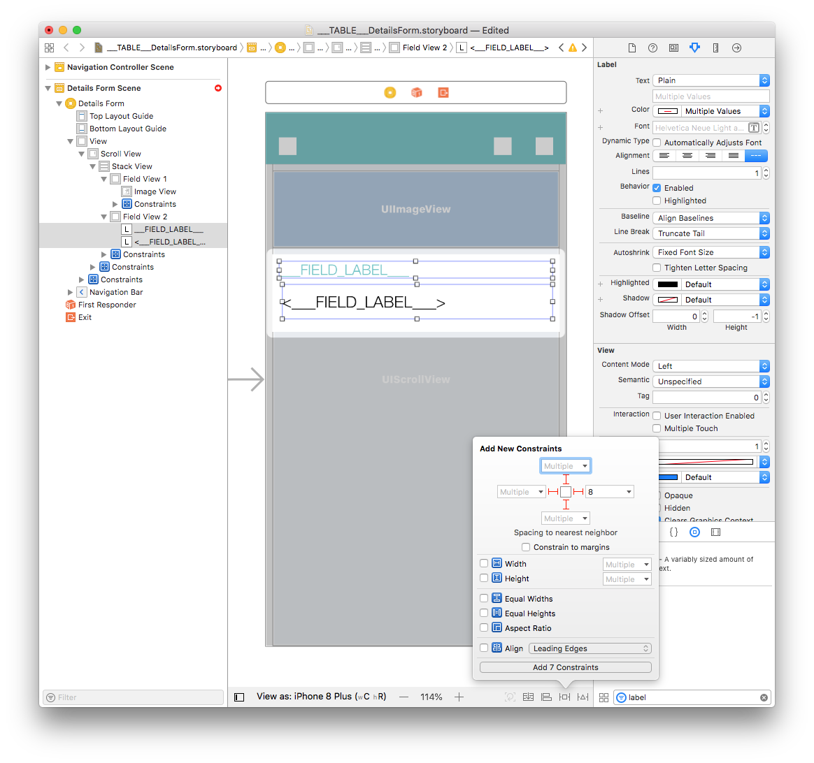Tick Aspect Ratio constraint
The width and height of the screenshot is (814, 763).
coord(484,627)
